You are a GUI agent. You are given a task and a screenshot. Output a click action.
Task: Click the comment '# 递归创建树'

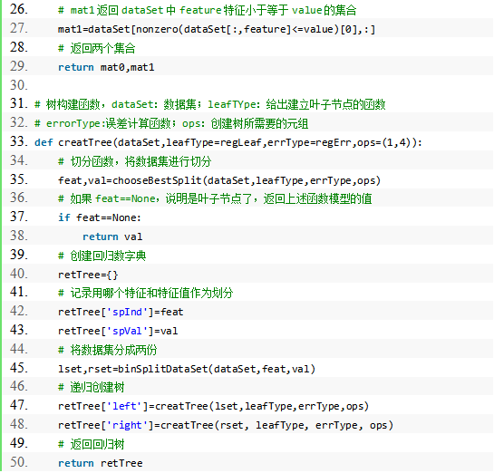point(91,387)
